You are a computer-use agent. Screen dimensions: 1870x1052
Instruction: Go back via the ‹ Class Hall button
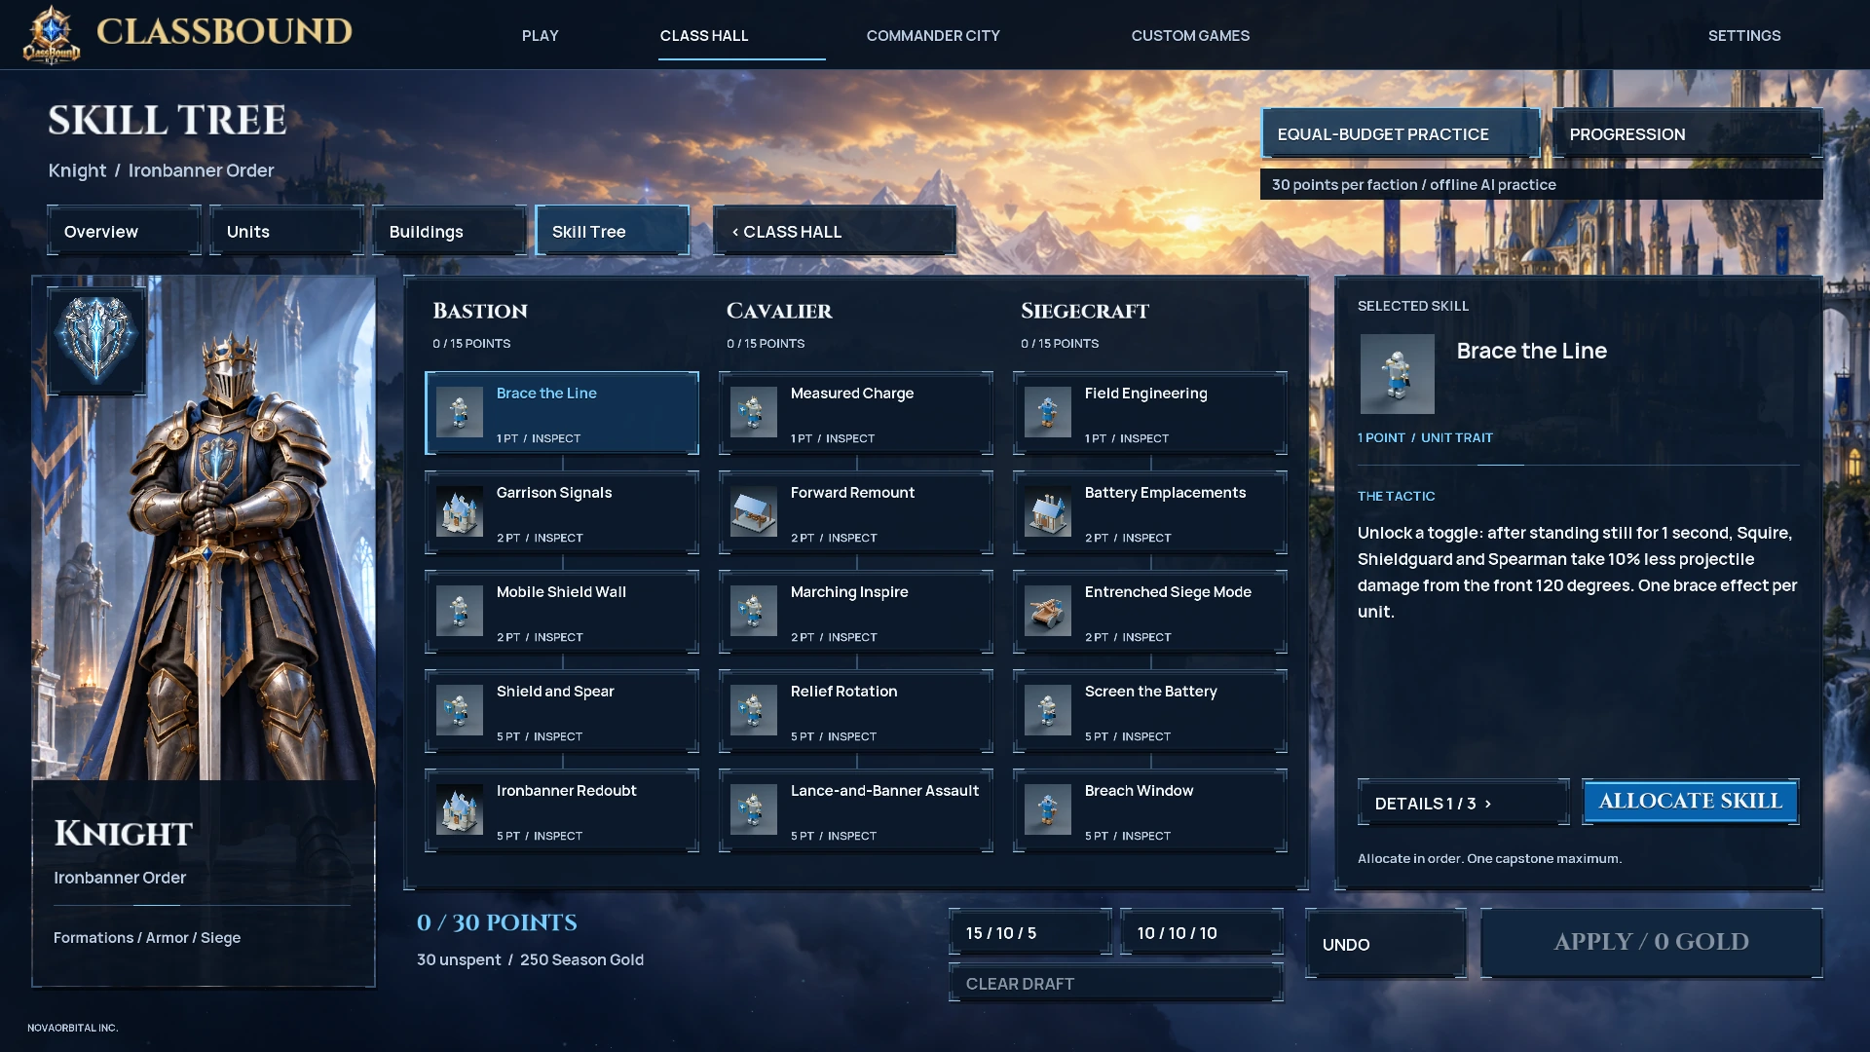pyautogui.click(x=835, y=231)
